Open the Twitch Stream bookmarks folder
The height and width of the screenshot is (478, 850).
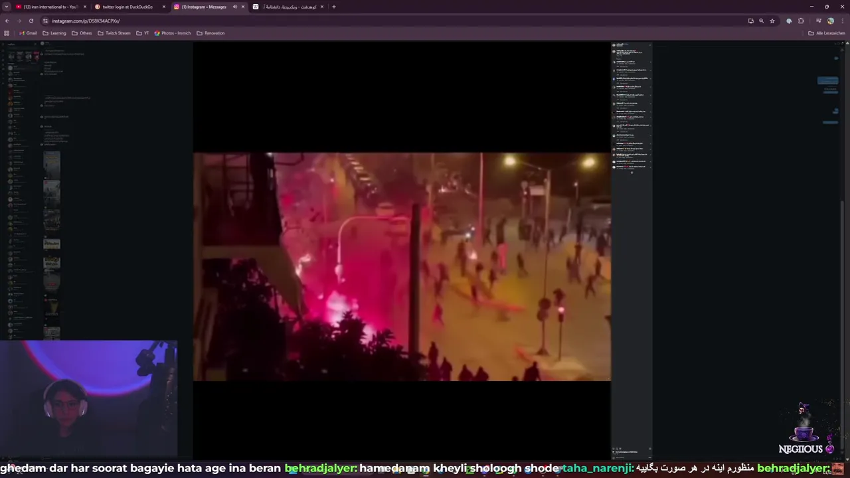[114, 33]
